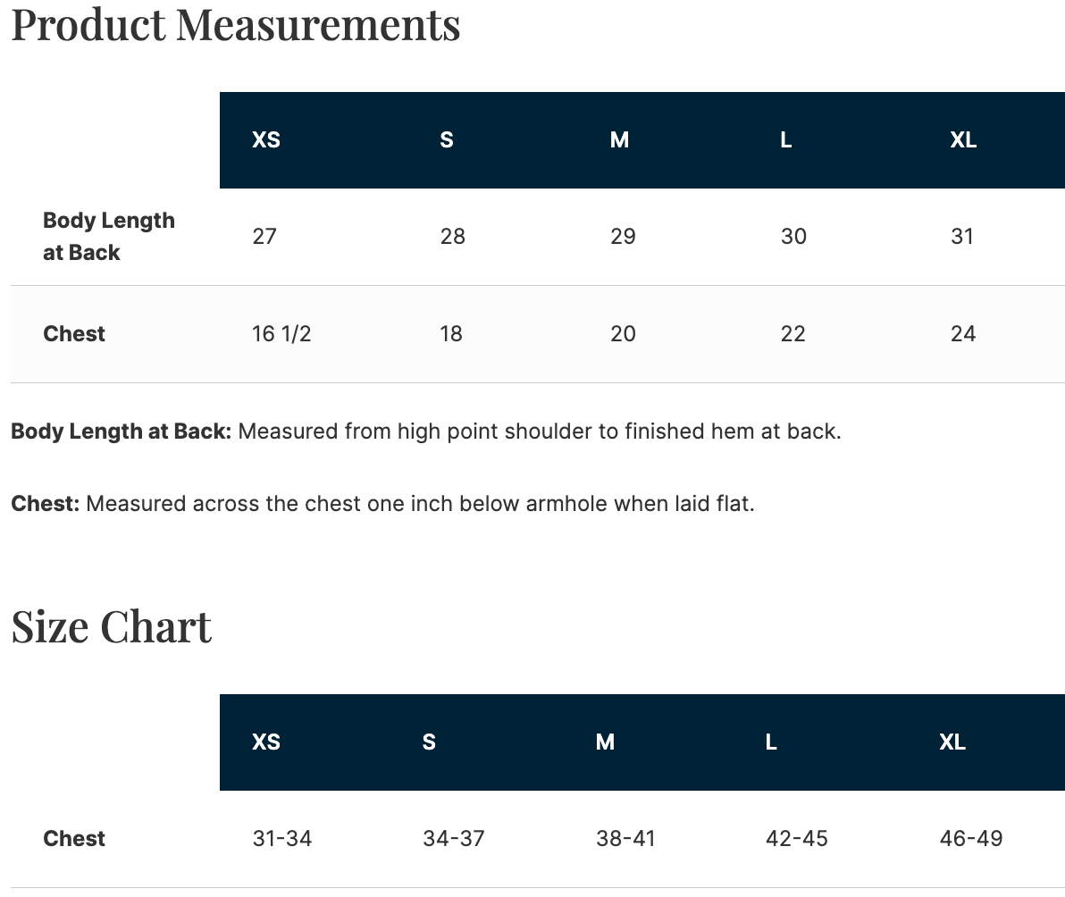Click the body length value 31
1065x897 pixels.
961,236
